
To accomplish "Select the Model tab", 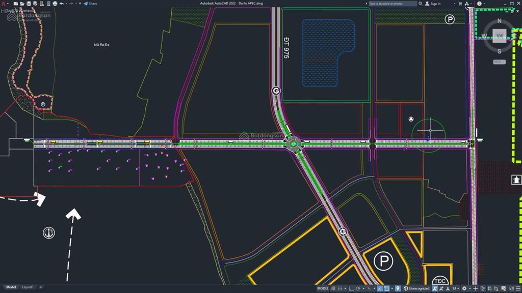I will 11,287.
